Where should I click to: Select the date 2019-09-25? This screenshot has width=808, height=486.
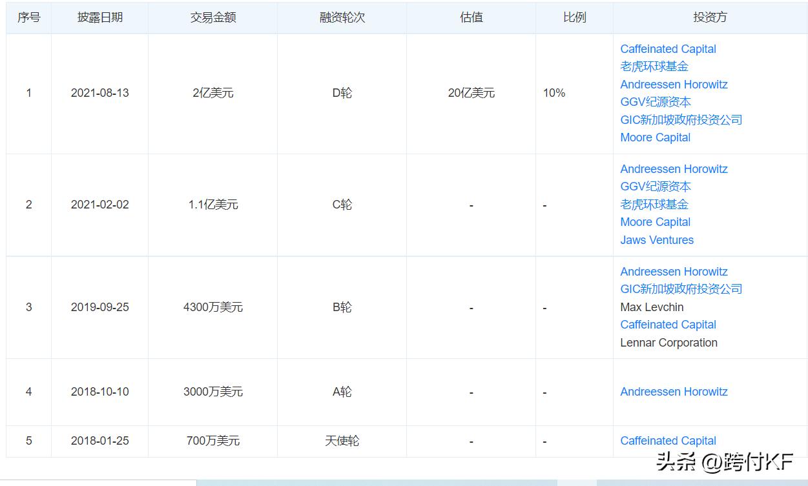click(x=99, y=307)
